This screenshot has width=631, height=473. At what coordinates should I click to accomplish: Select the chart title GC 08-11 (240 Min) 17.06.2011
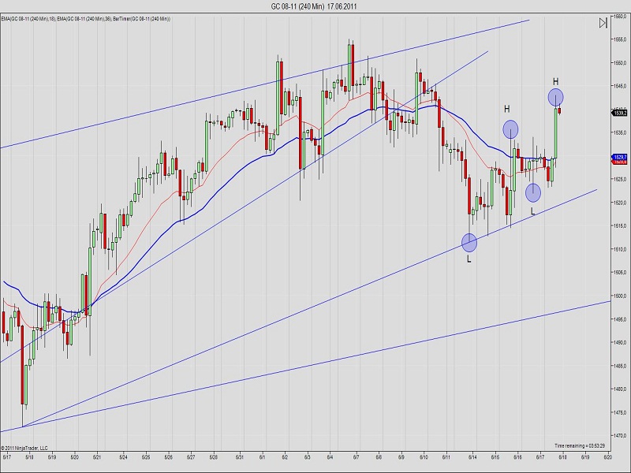[313, 6]
